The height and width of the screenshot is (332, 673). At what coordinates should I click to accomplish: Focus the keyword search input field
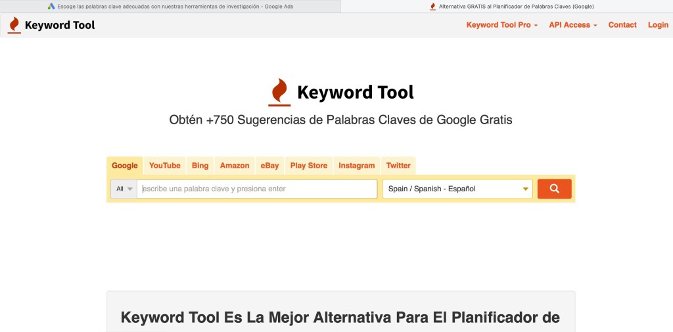257,189
